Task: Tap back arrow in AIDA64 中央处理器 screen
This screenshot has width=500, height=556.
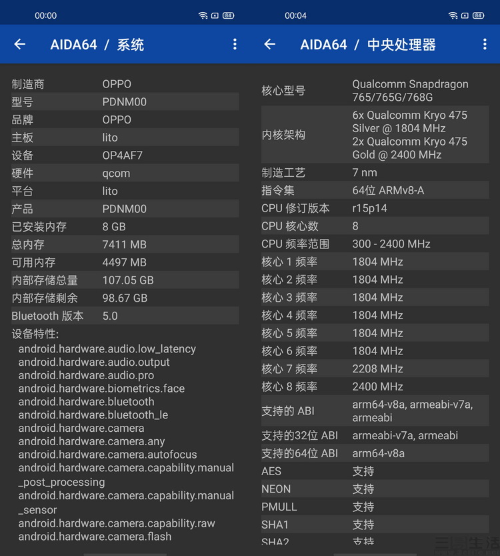Action: 270,44
